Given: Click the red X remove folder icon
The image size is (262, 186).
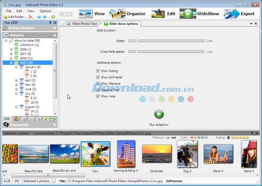Looking at the screenshot, I should (31, 17).
